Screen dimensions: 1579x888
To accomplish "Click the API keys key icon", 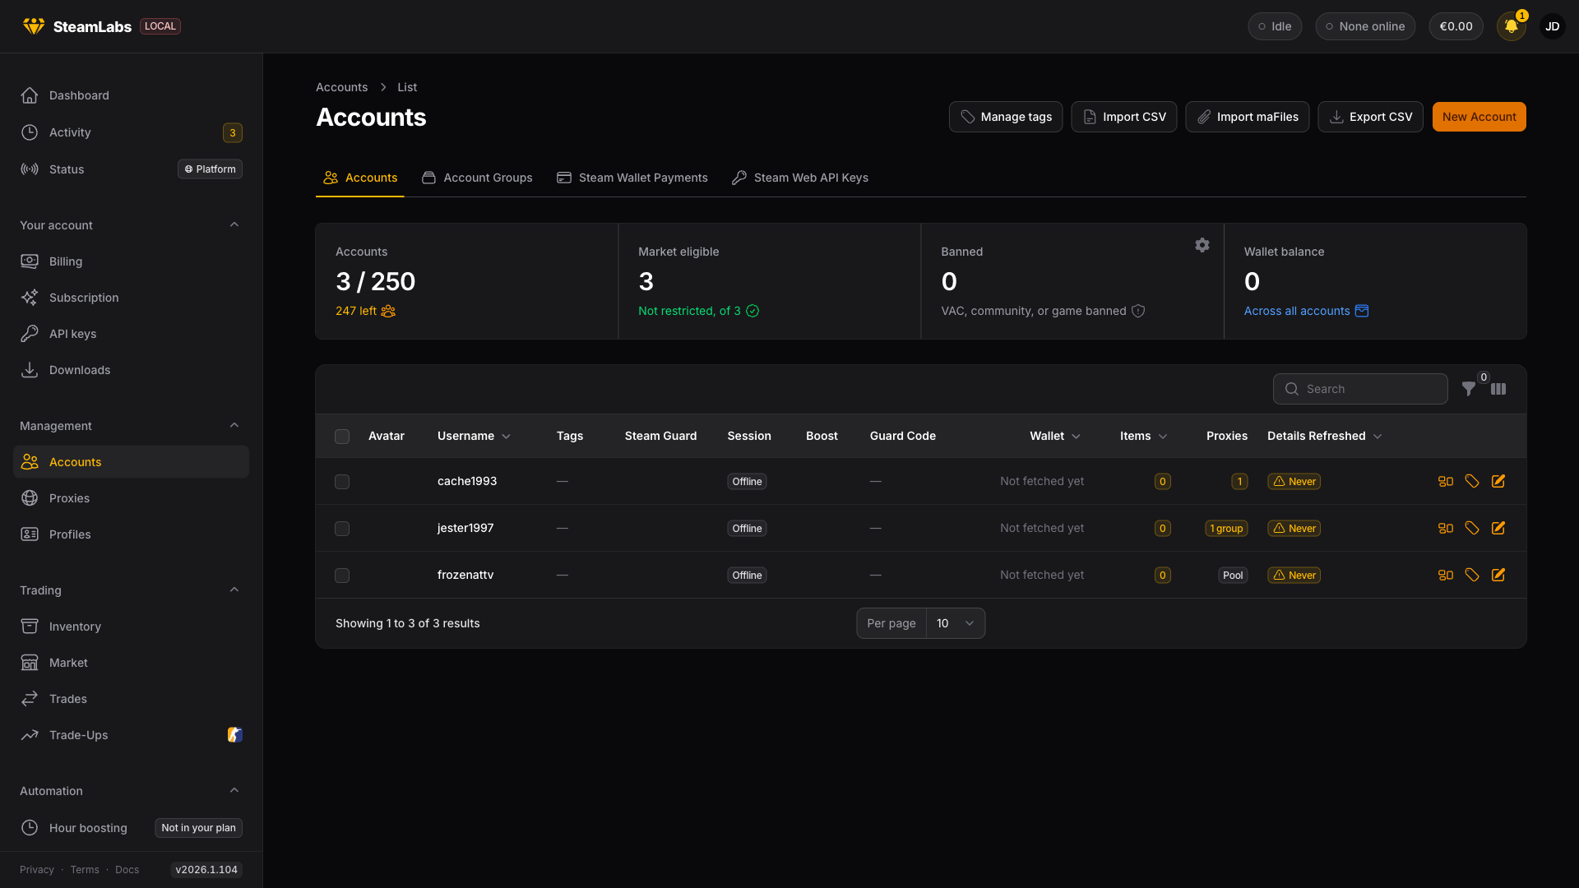I will click(x=30, y=334).
